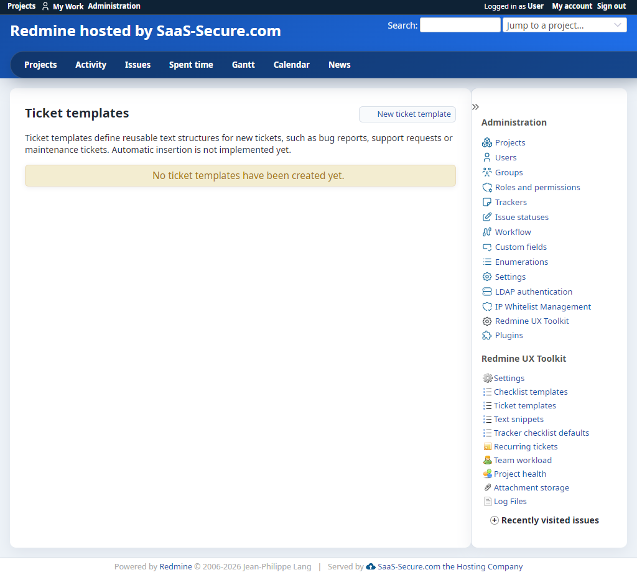The height and width of the screenshot is (575, 637).
Task: Click the Sign out link
Action: (x=611, y=6)
